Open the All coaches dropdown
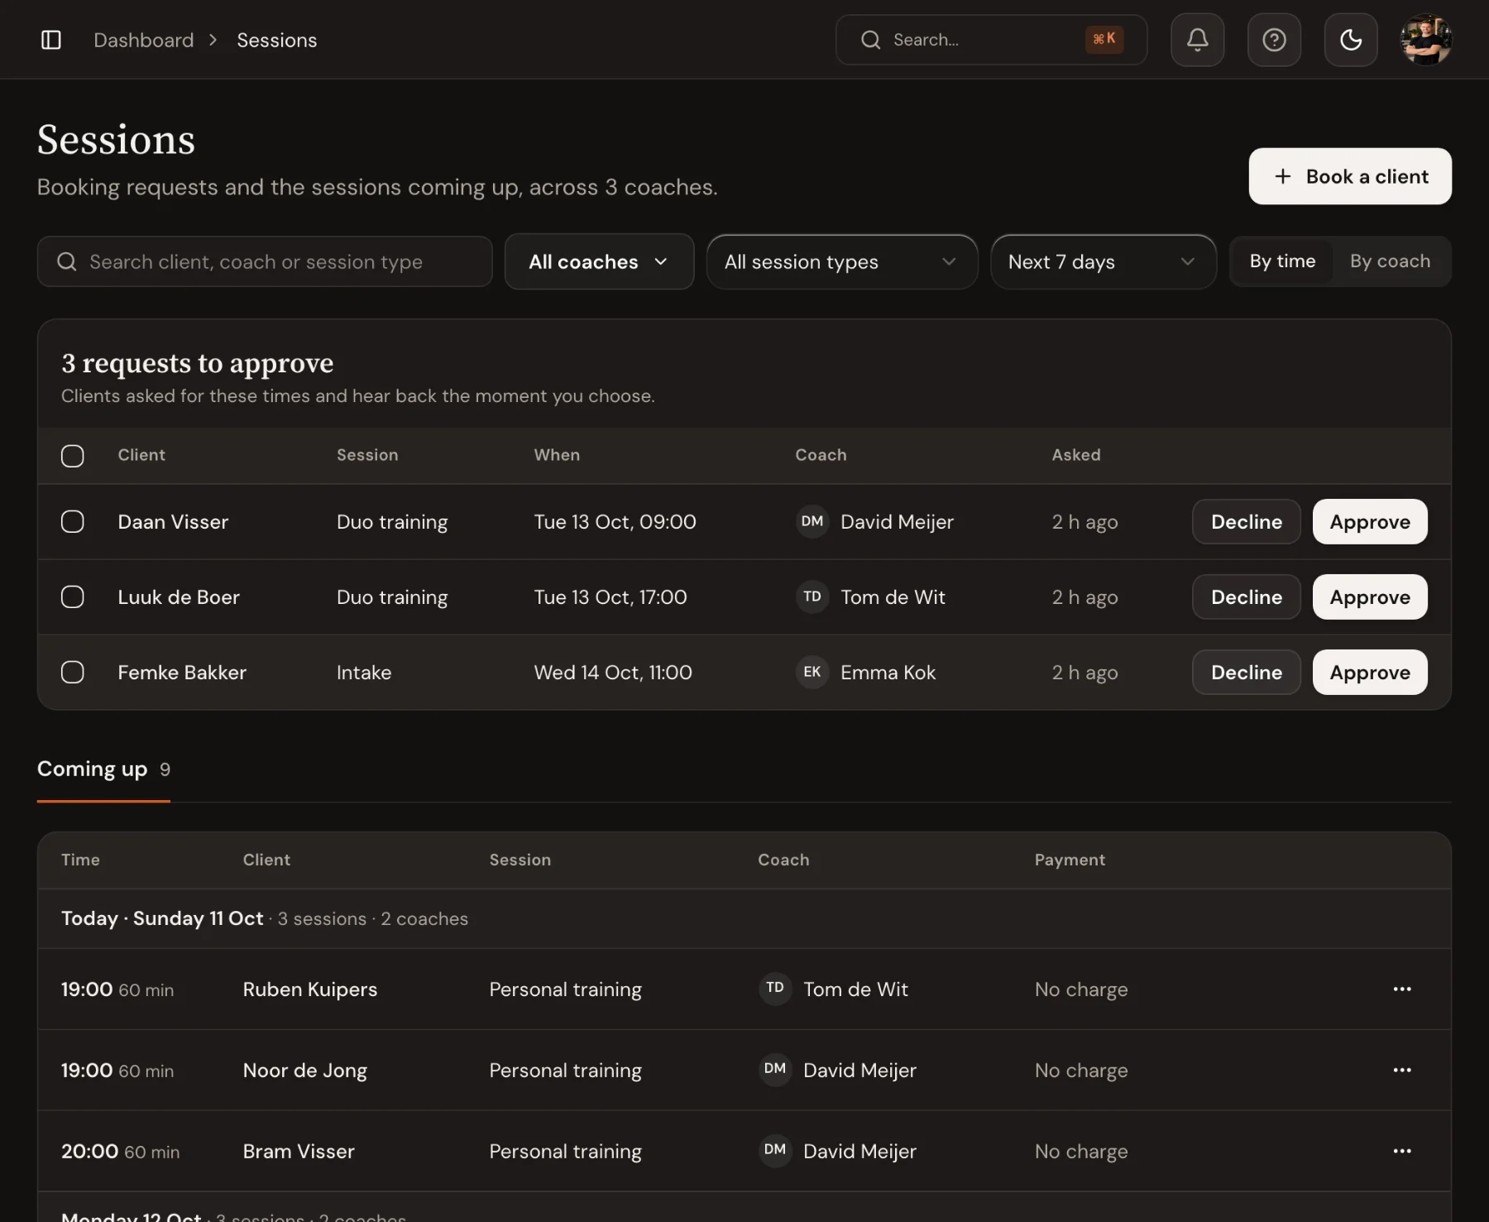The height and width of the screenshot is (1222, 1489). click(599, 261)
